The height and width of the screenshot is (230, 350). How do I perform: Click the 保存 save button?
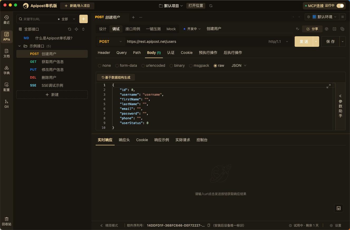click(x=330, y=42)
